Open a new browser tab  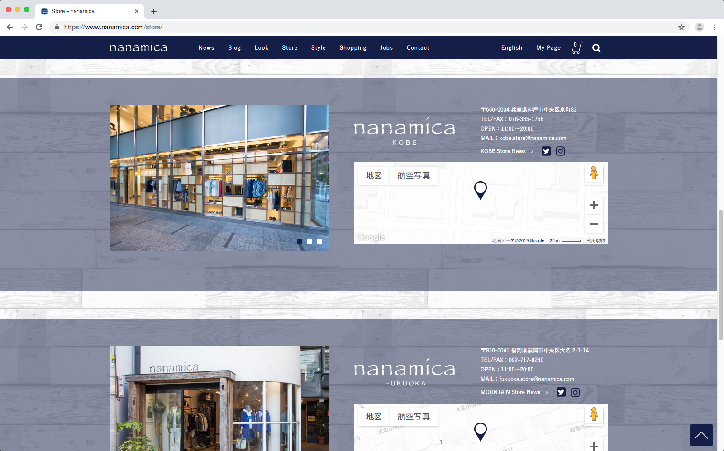click(x=154, y=11)
